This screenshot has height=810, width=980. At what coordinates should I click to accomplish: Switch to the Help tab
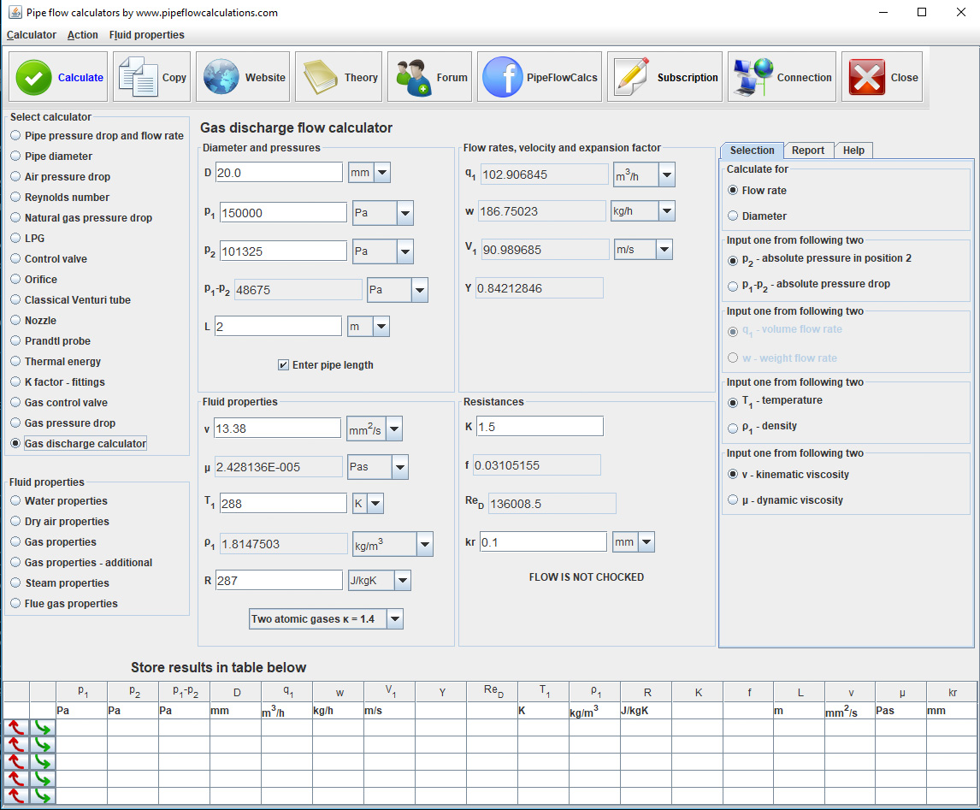(853, 150)
